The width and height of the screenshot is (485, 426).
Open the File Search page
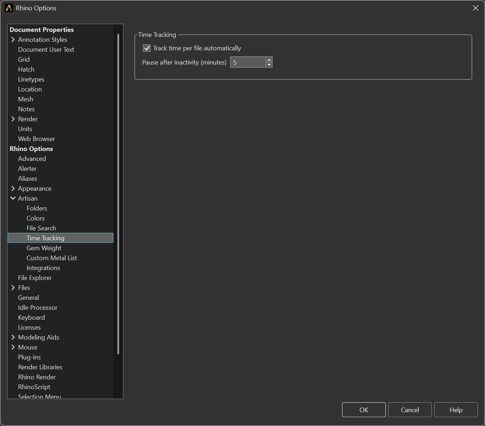tap(41, 228)
